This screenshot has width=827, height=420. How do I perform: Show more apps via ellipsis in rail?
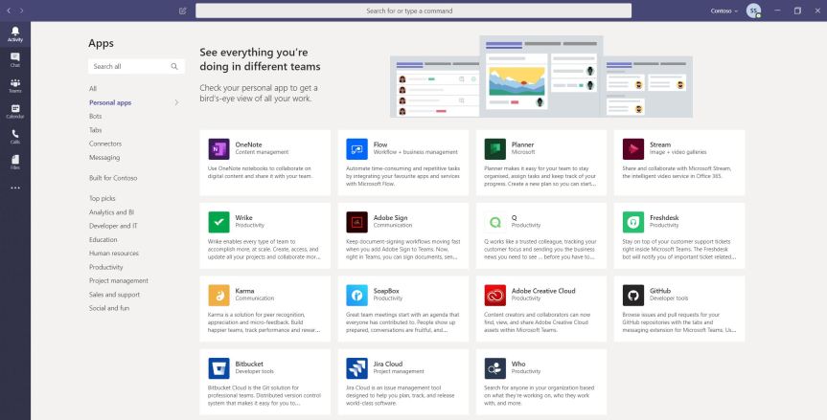point(14,188)
